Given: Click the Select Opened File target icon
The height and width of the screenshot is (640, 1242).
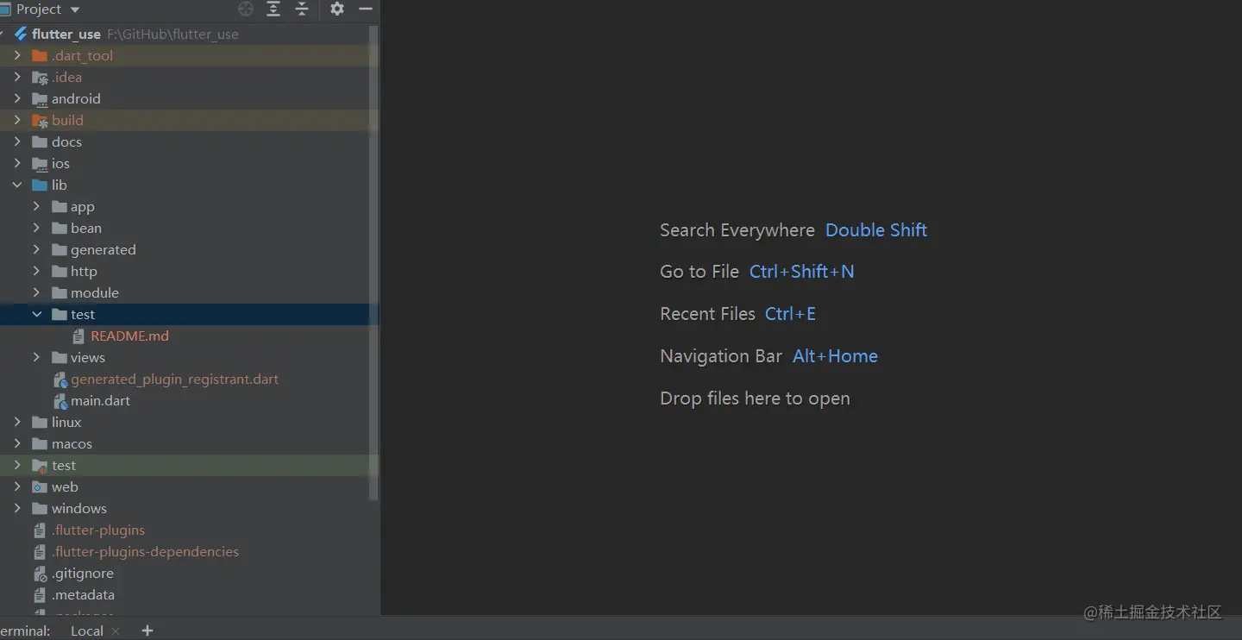Looking at the screenshot, I should (246, 9).
